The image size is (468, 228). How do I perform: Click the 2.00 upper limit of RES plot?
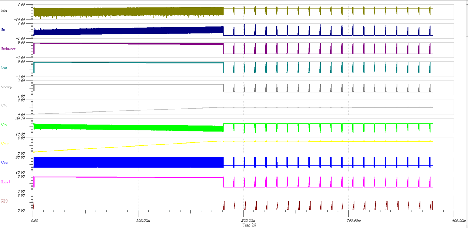coord(21,195)
